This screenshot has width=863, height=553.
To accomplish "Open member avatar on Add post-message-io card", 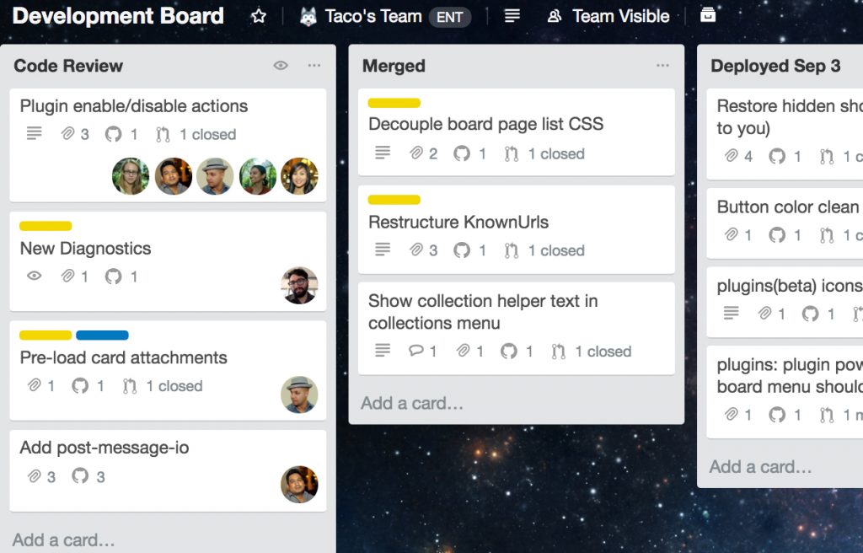I will coord(299,484).
